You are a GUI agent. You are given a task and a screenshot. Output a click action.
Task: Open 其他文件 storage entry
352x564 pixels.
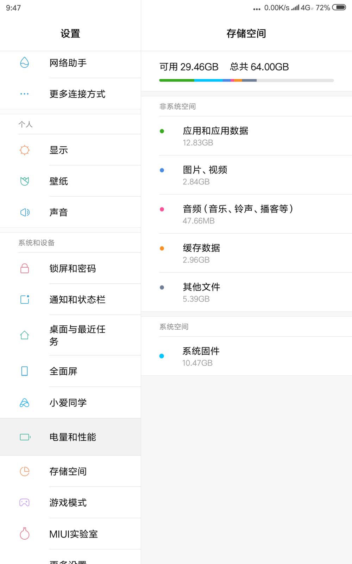click(x=201, y=292)
